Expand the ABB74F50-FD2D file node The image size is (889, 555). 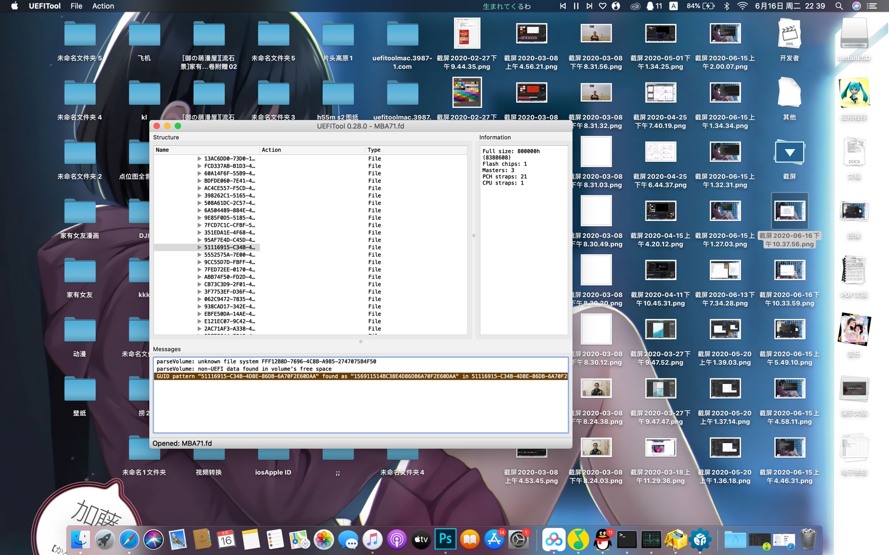click(x=199, y=277)
